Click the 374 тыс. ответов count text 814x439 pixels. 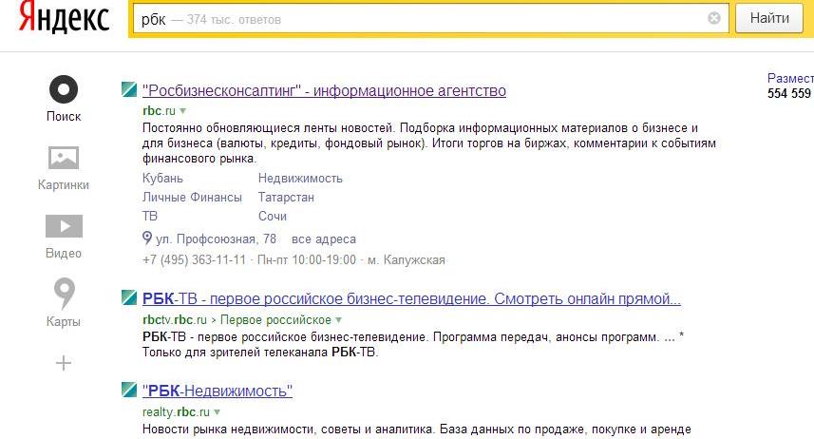pyautogui.click(x=234, y=20)
